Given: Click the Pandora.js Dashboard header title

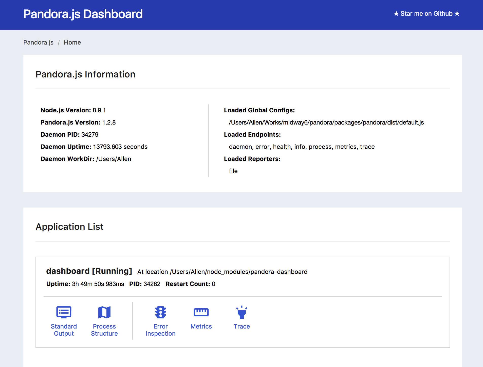Looking at the screenshot, I should point(83,14).
